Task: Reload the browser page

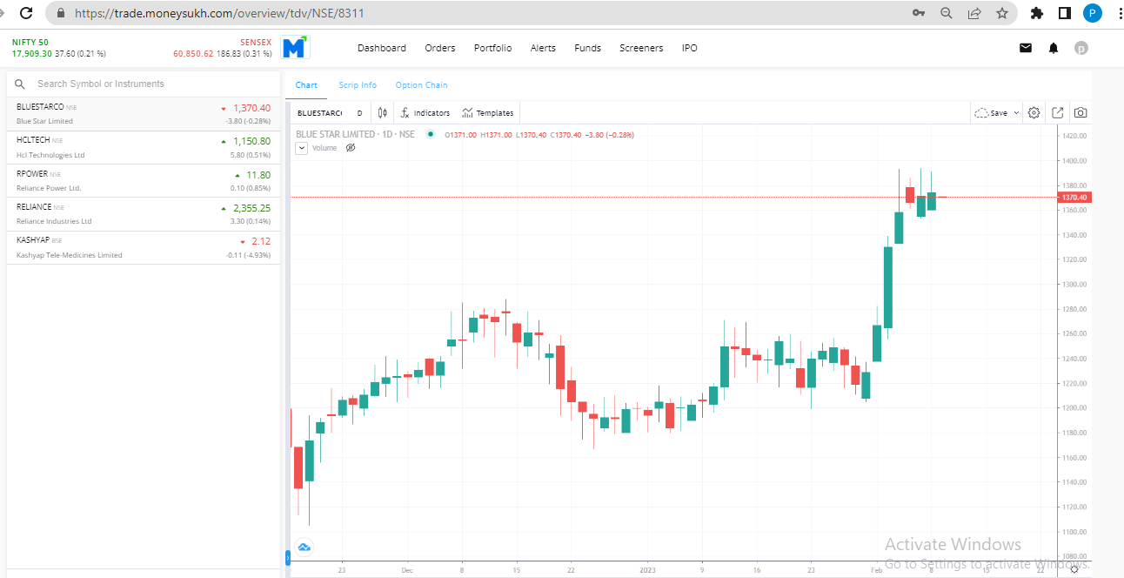Action: [26, 13]
